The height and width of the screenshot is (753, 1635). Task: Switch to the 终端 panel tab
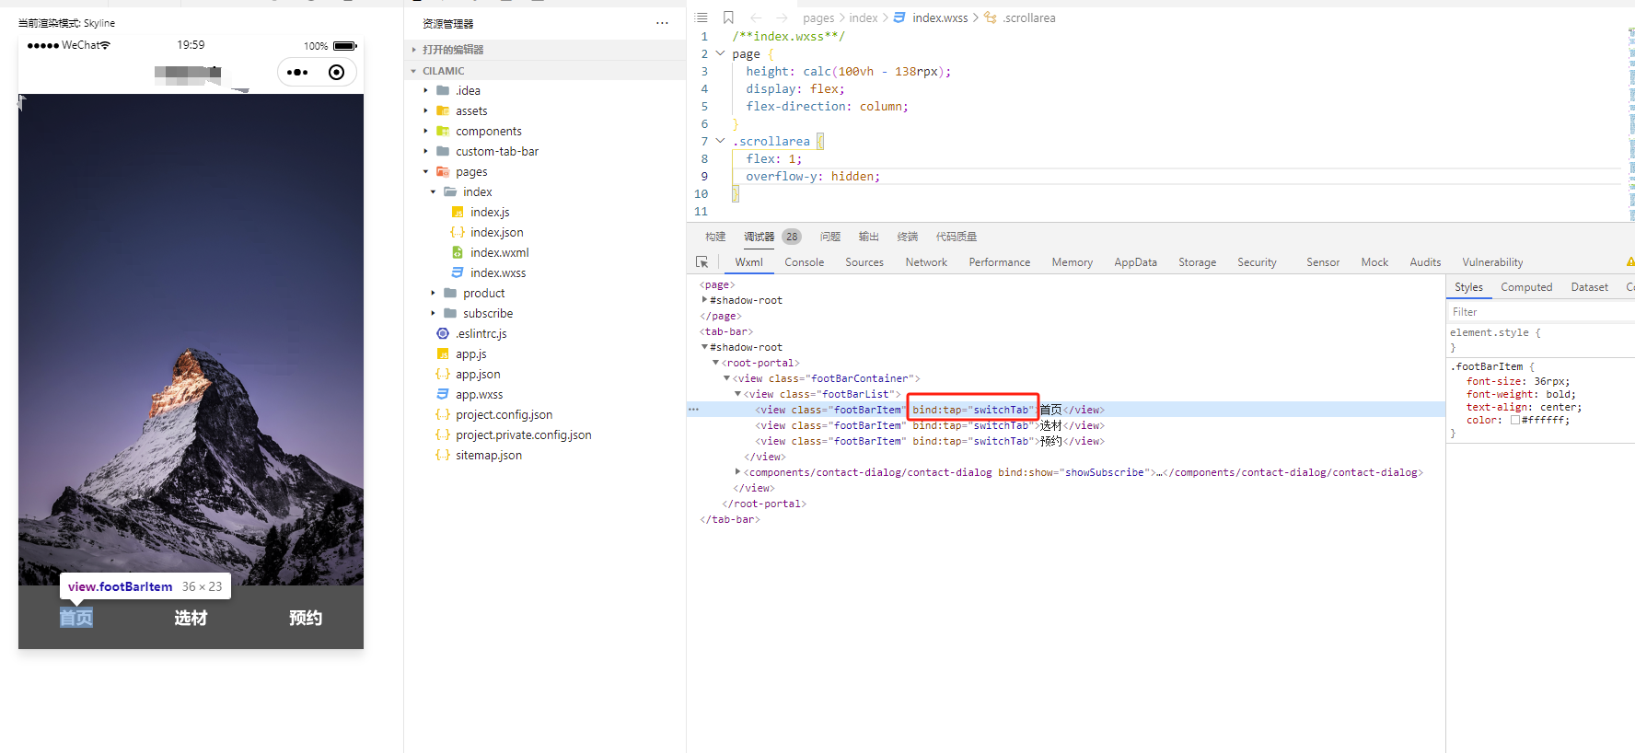coord(908,237)
